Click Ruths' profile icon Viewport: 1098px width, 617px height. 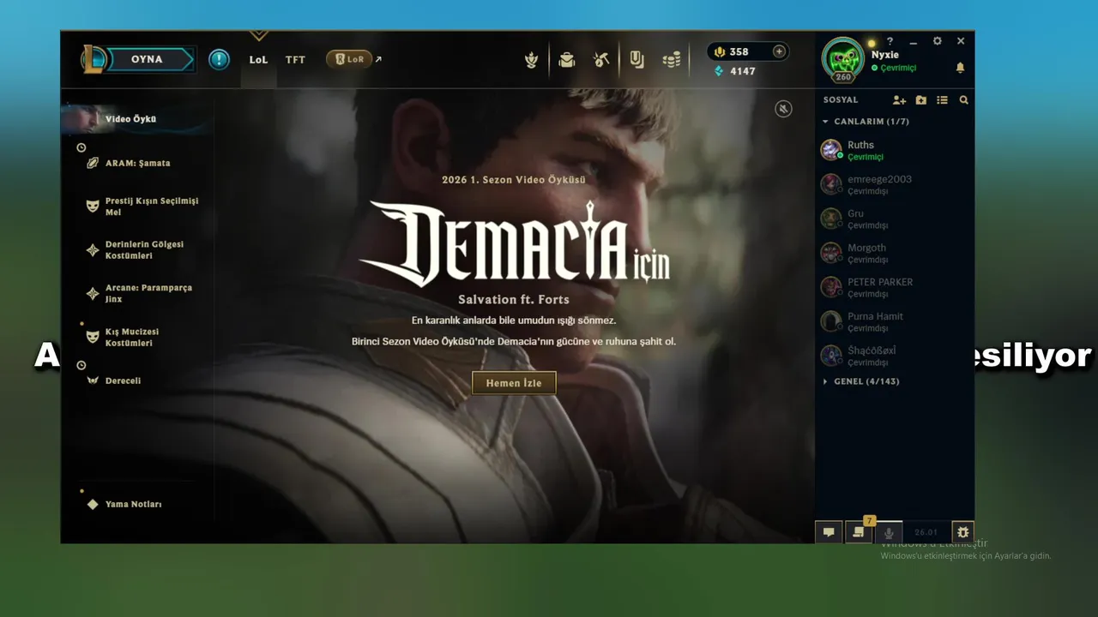coord(830,150)
